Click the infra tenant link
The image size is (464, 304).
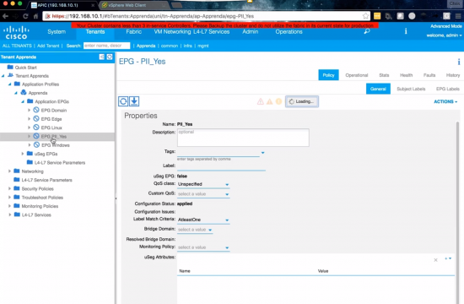(187, 46)
